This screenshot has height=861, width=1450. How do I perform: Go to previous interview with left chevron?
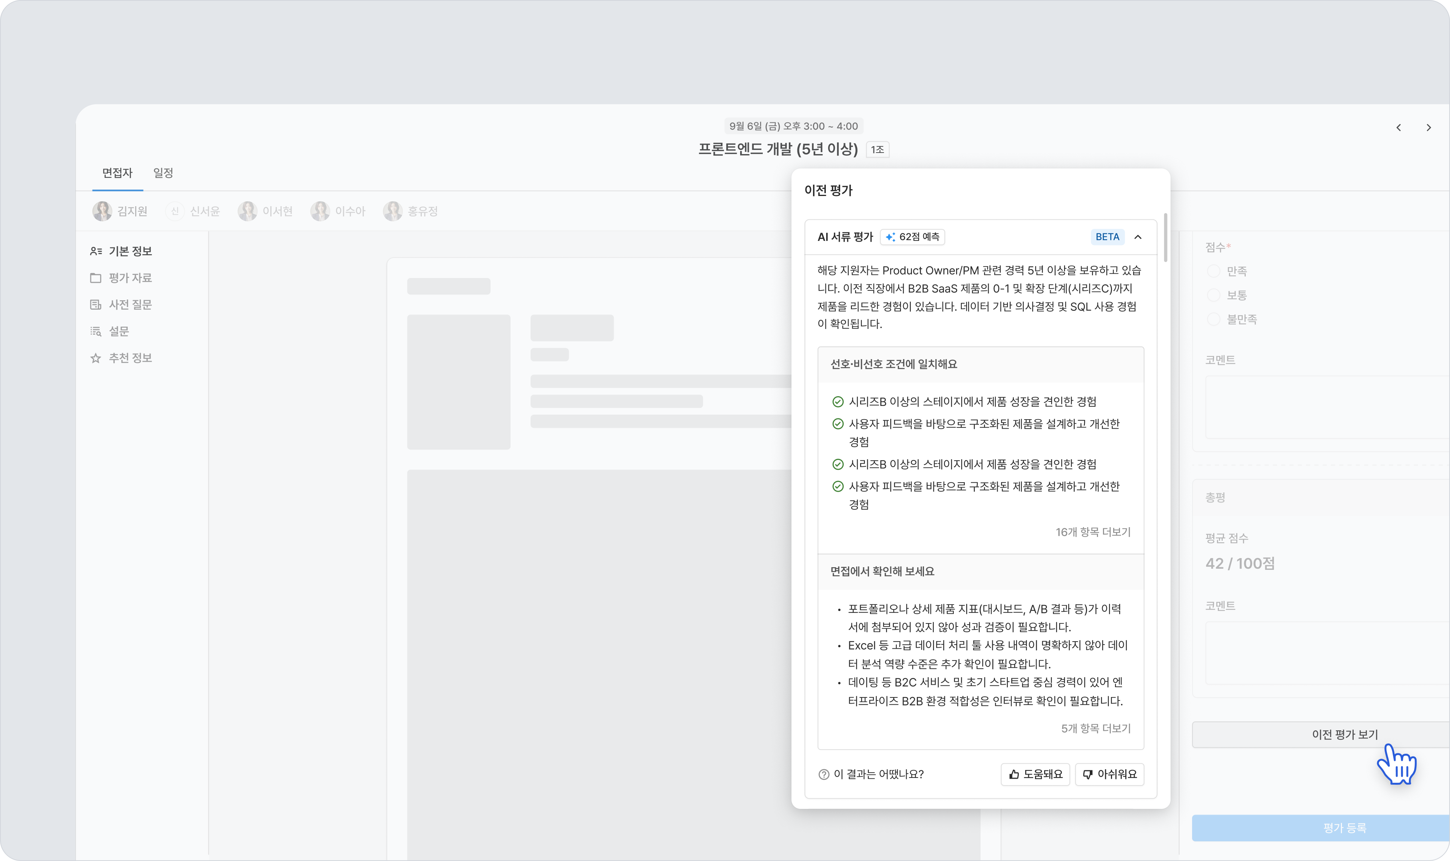click(x=1398, y=128)
